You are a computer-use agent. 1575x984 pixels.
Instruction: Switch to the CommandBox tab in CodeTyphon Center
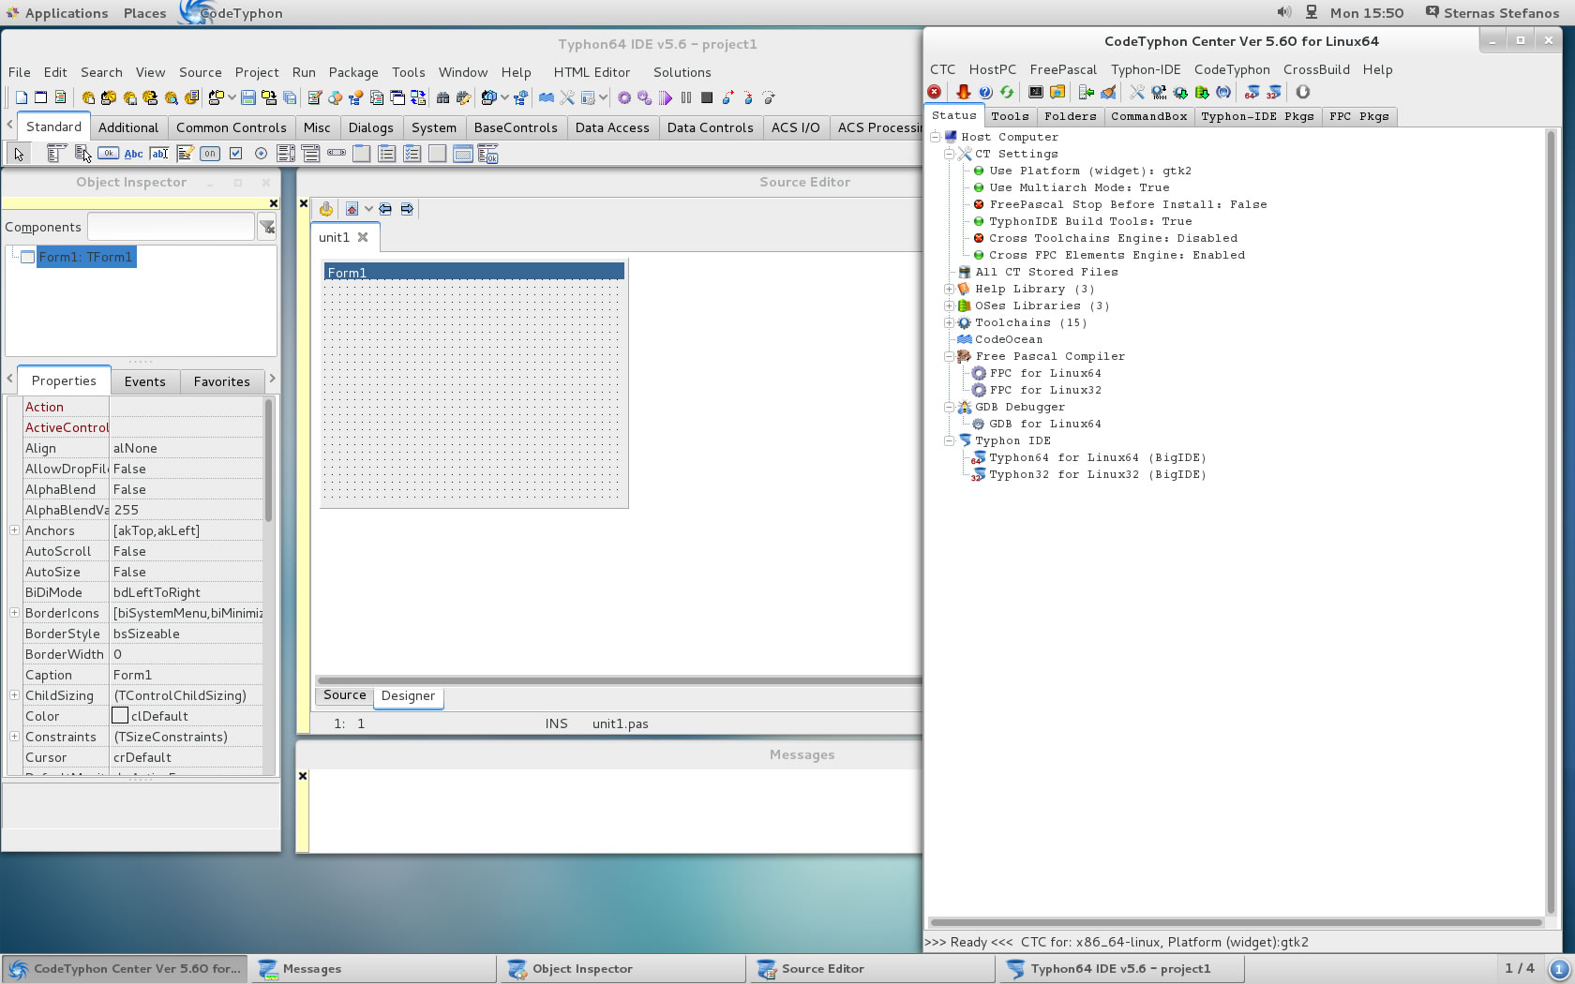[x=1148, y=116]
